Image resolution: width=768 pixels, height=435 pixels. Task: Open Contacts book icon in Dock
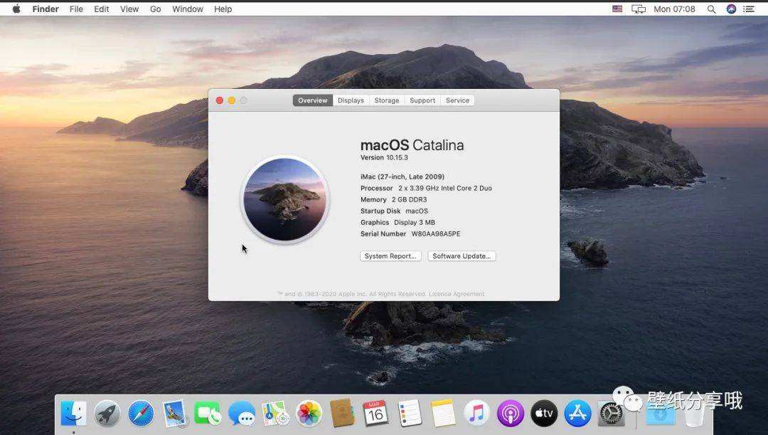coord(342,413)
